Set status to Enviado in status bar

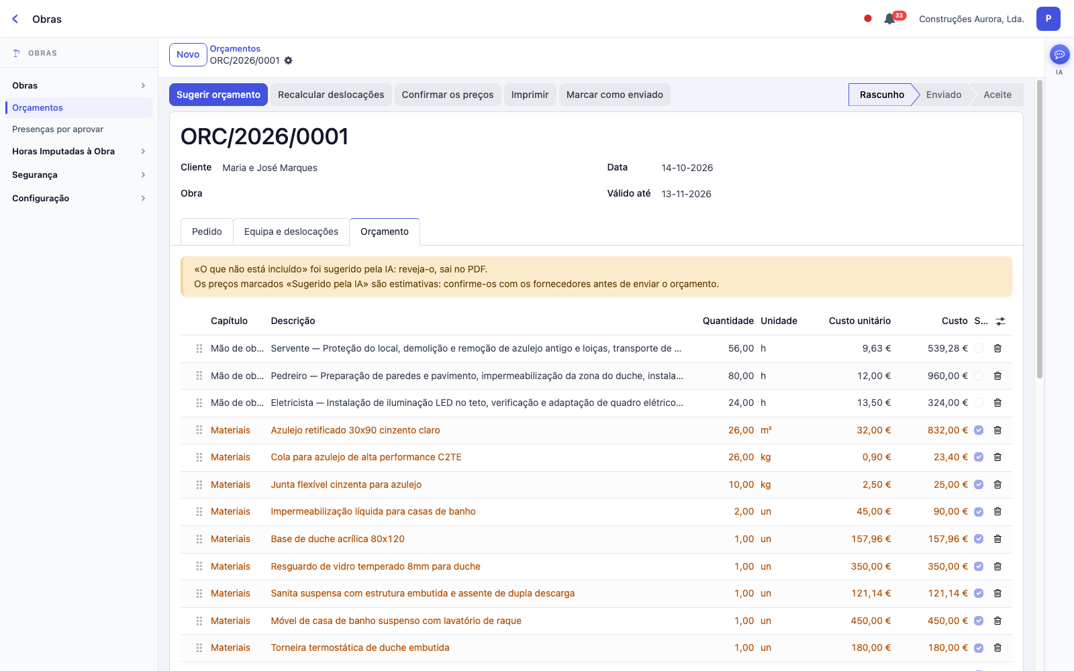[x=944, y=95]
